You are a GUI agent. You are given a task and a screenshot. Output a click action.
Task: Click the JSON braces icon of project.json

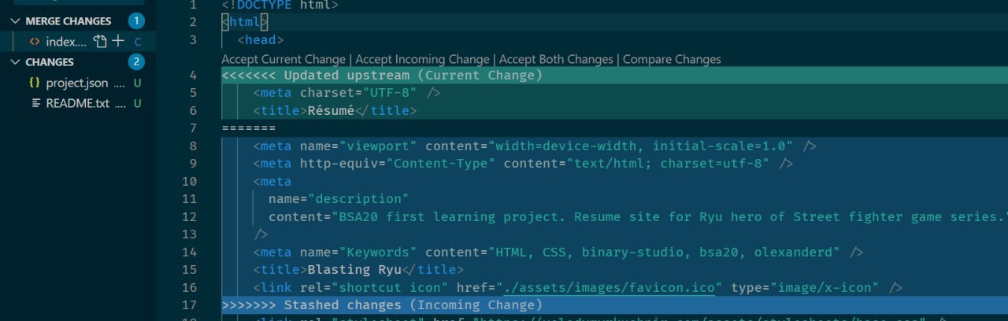pyautogui.click(x=35, y=83)
